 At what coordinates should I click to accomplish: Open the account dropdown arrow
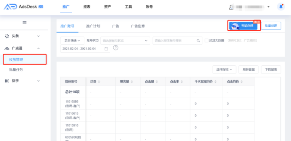tap(268, 7)
